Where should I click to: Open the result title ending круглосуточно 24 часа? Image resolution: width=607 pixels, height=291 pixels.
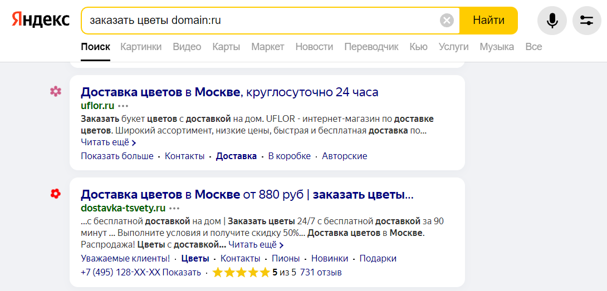point(229,92)
